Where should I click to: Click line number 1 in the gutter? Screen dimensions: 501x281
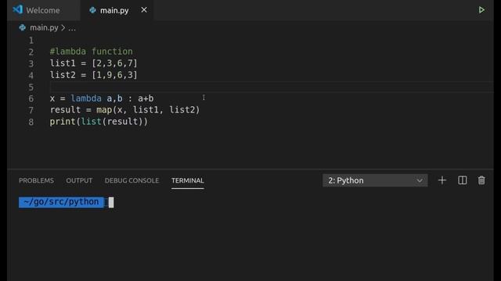(31, 41)
